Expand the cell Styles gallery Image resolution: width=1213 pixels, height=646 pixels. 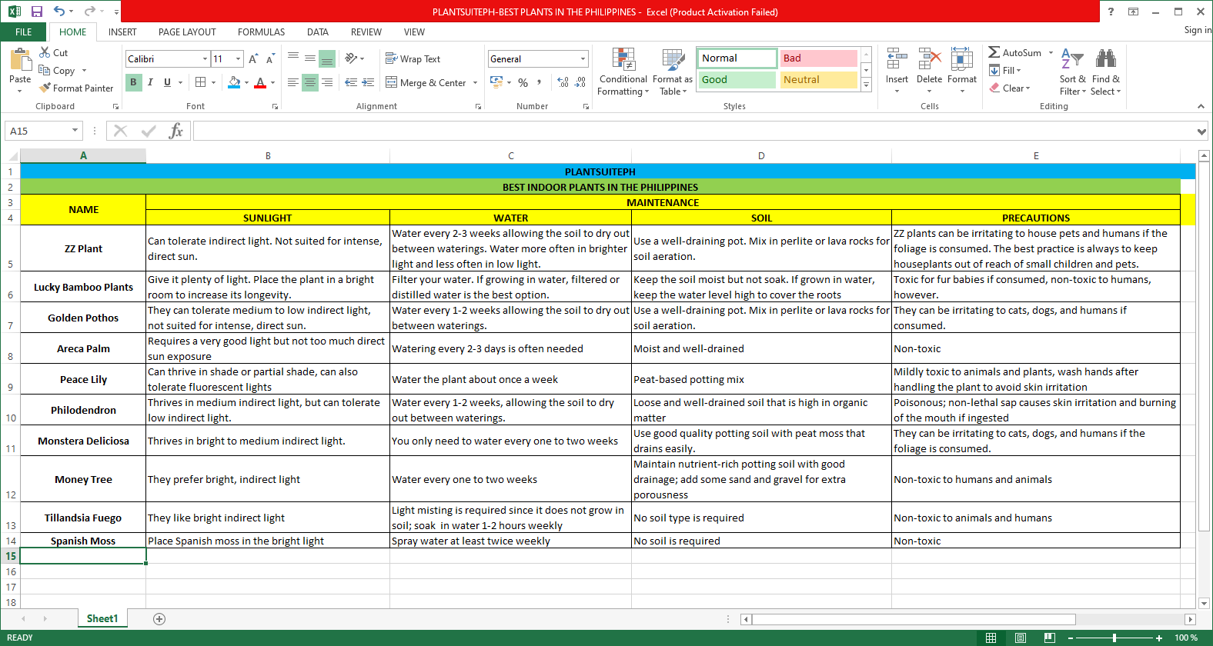(x=867, y=85)
